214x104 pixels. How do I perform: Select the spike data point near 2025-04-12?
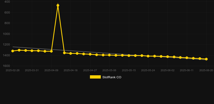(58, 5)
